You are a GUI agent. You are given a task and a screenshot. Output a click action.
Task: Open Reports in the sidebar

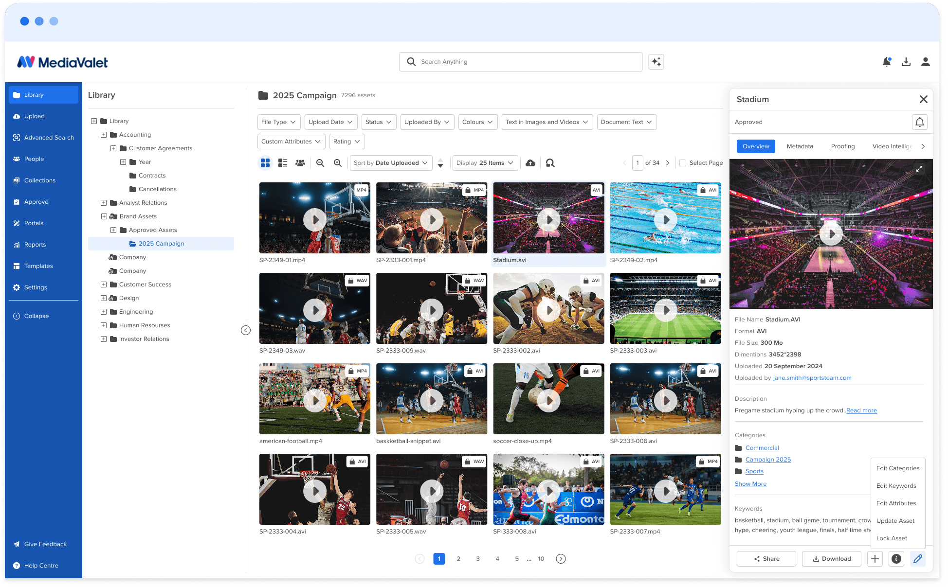(43, 245)
